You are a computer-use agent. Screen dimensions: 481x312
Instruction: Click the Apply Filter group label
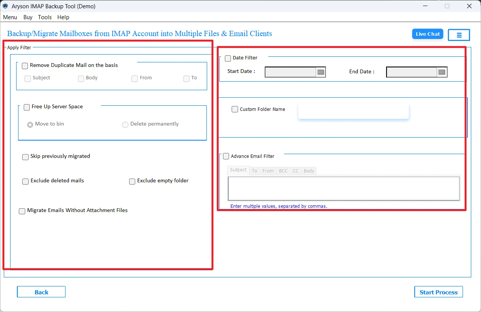tap(19, 47)
